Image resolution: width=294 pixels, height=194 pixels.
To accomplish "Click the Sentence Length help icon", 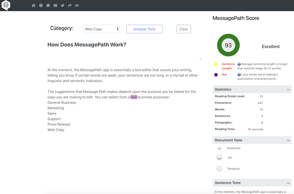I will (x=239, y=64).
